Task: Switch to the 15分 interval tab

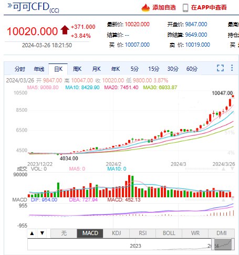Action: [x=153, y=69]
